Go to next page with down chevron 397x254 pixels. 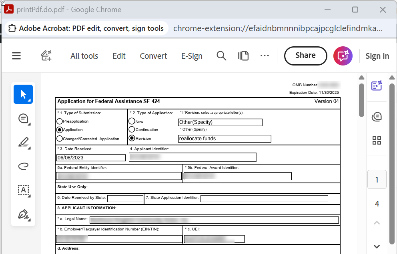pyautogui.click(x=377, y=246)
